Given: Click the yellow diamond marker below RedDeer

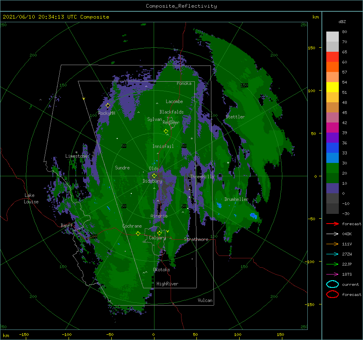Looking at the screenshot, I should (x=166, y=131).
